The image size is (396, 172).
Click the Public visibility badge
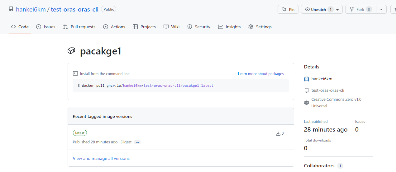108,9
